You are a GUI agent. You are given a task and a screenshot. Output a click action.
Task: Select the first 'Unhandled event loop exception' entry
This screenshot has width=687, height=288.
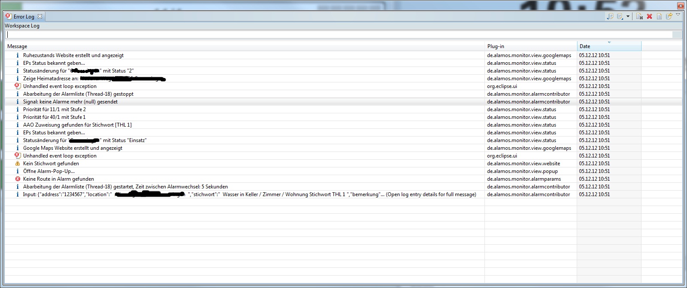[60, 86]
